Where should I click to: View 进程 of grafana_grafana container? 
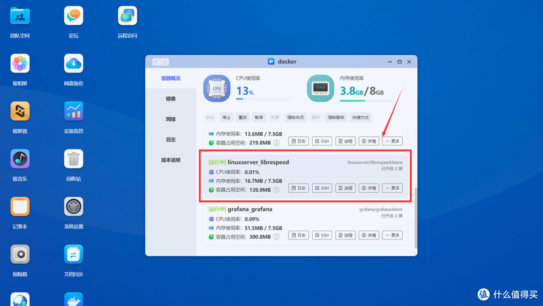(345, 236)
